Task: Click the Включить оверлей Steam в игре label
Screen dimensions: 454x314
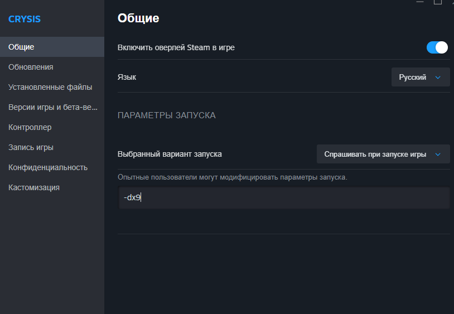Action: pos(176,47)
